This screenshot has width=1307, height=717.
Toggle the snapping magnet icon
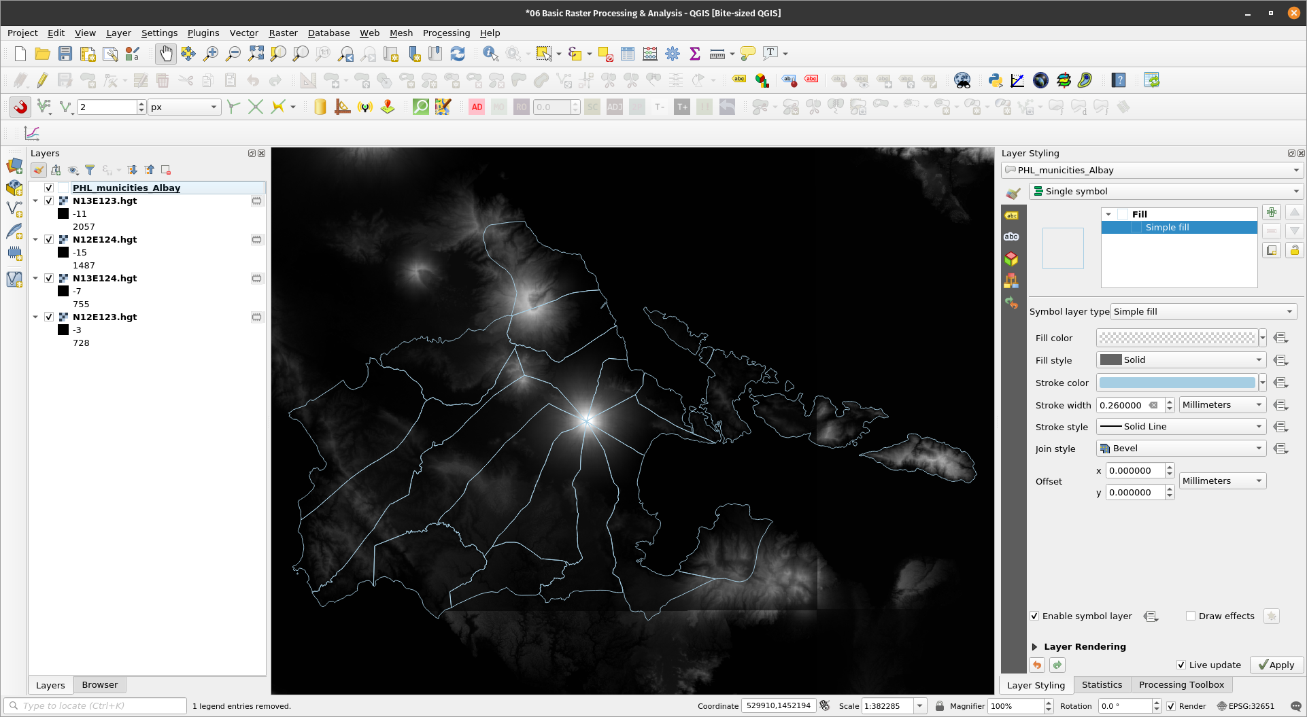[x=20, y=107]
